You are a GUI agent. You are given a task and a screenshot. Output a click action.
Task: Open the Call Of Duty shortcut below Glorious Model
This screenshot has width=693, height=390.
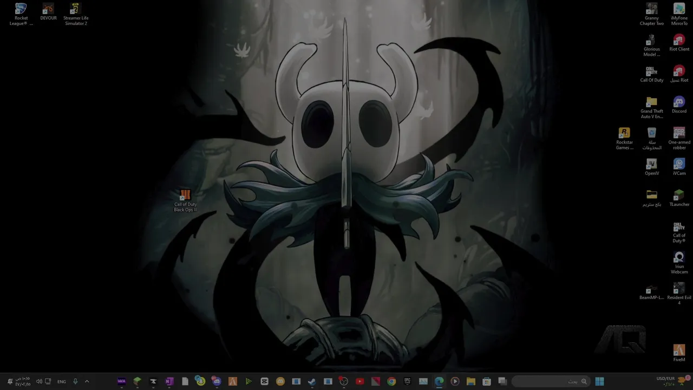tap(652, 74)
